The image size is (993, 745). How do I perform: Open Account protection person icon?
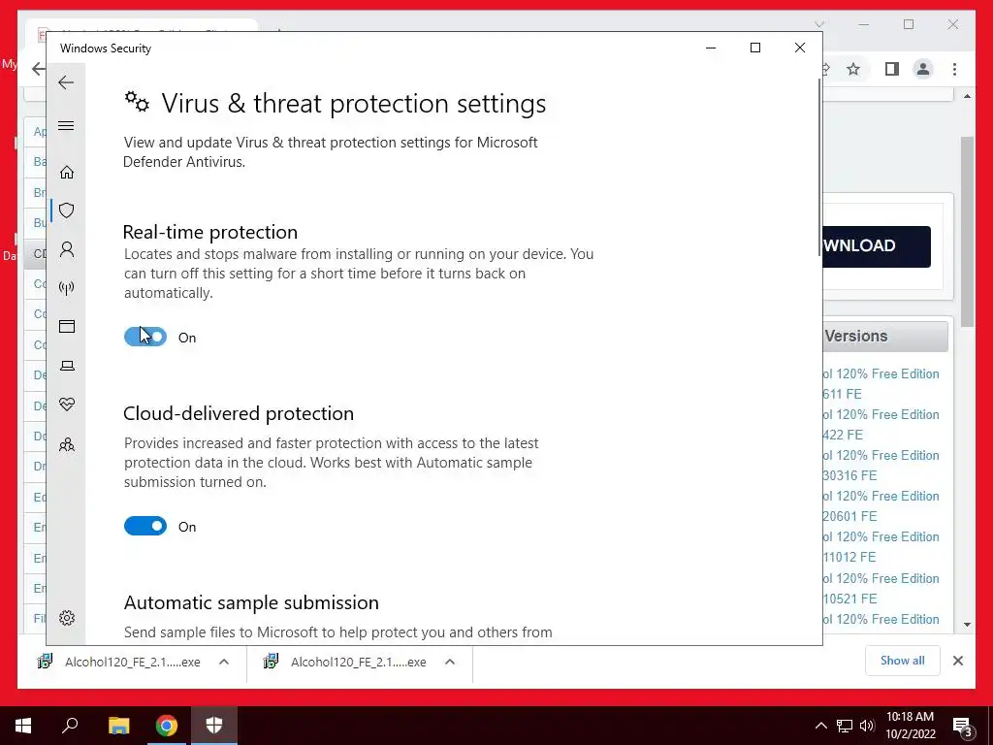pyautogui.click(x=67, y=249)
